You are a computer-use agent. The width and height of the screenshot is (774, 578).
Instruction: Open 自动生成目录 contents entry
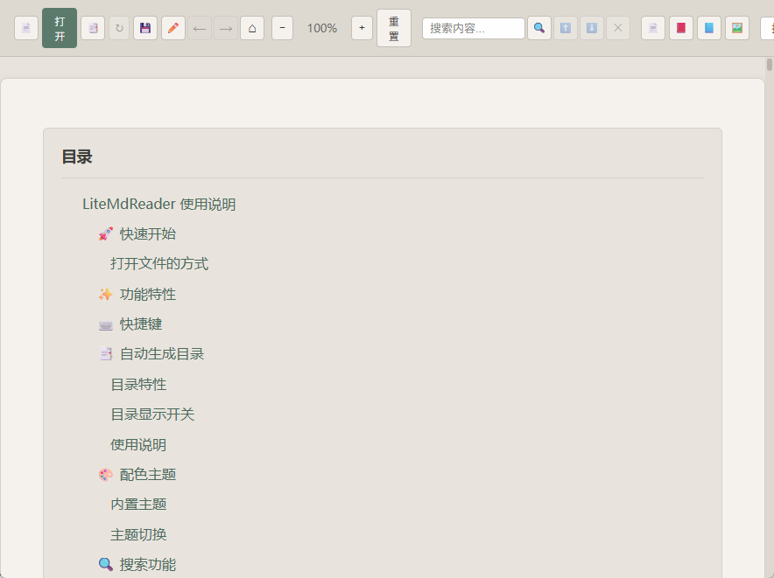click(151, 354)
